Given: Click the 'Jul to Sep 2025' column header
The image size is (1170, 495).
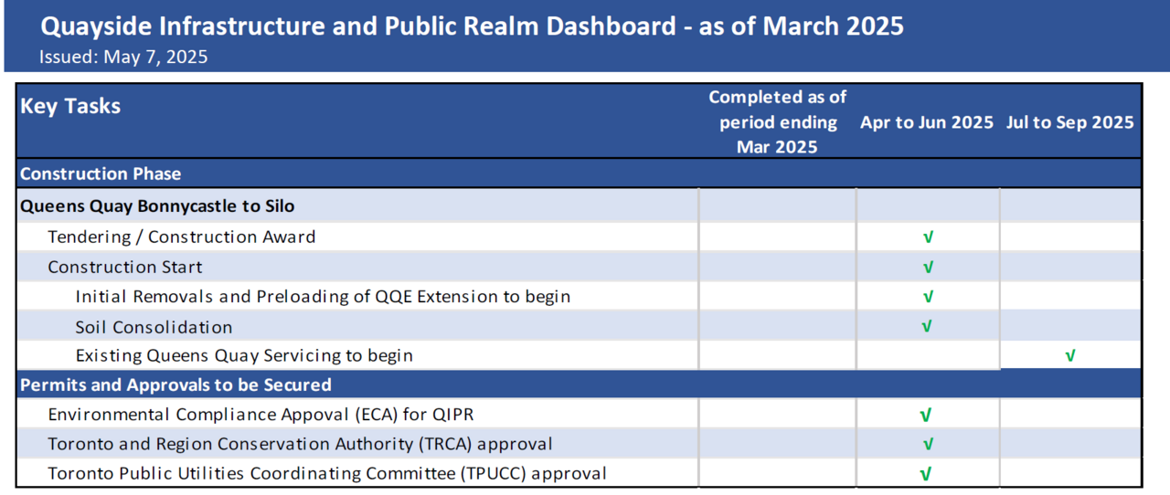Looking at the screenshot, I should click(x=1069, y=122).
